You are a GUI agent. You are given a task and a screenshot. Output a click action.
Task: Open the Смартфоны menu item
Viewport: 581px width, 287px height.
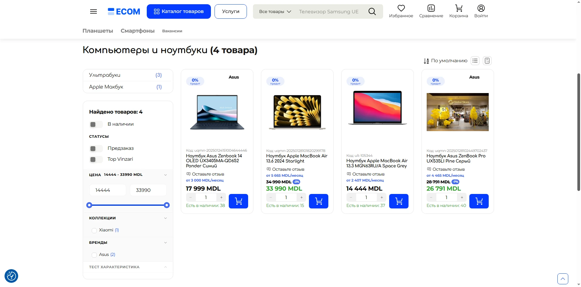click(138, 31)
